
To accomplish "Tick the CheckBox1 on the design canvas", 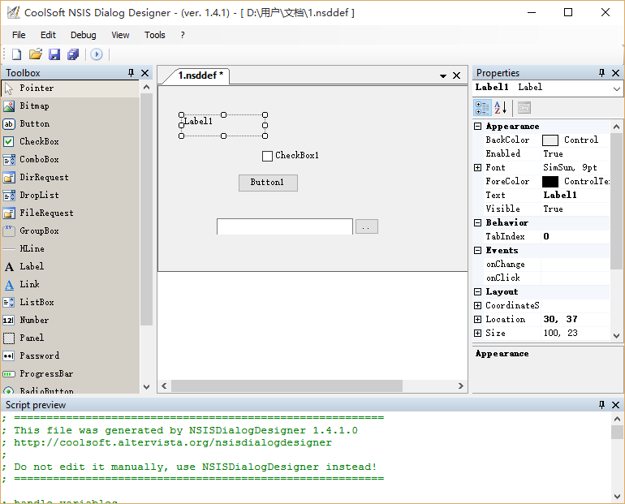I will coord(267,156).
